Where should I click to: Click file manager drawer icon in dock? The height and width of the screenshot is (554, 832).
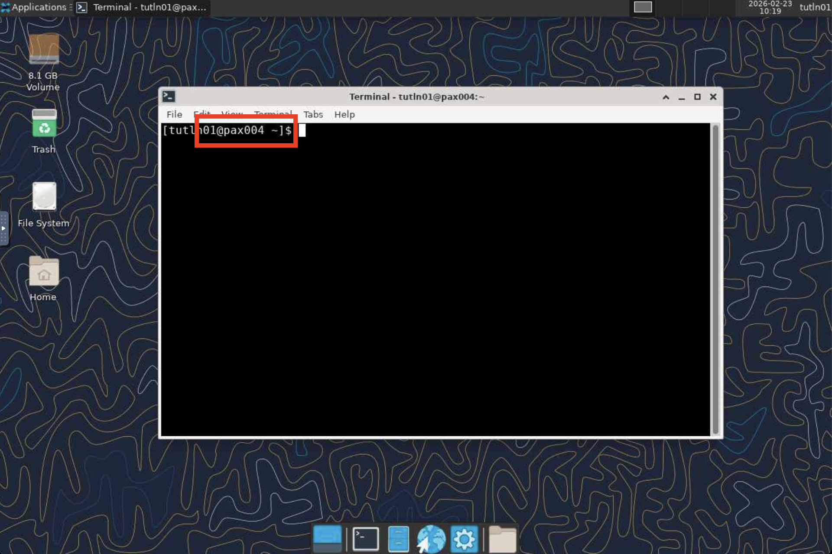click(398, 539)
